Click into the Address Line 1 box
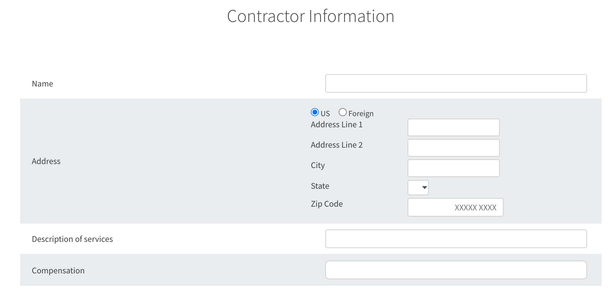Image resolution: width=613 pixels, height=299 pixels. [453, 127]
